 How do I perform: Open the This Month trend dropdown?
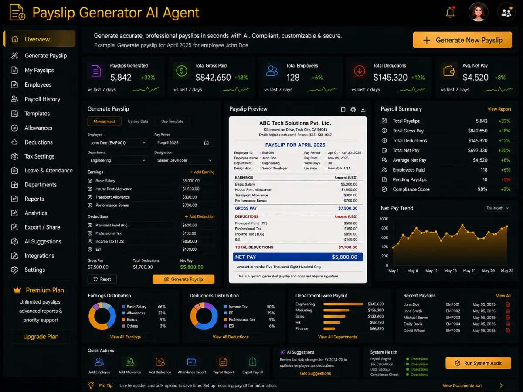click(x=497, y=208)
